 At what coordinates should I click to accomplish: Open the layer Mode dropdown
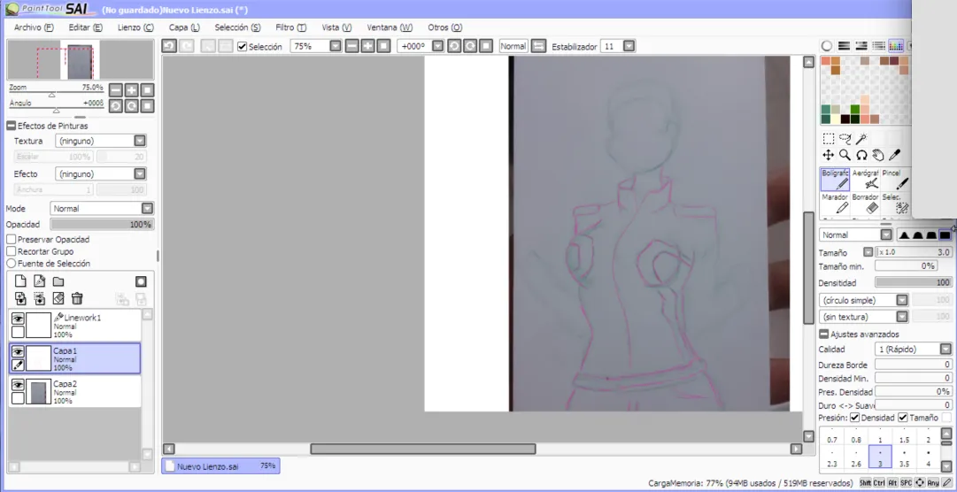(146, 208)
